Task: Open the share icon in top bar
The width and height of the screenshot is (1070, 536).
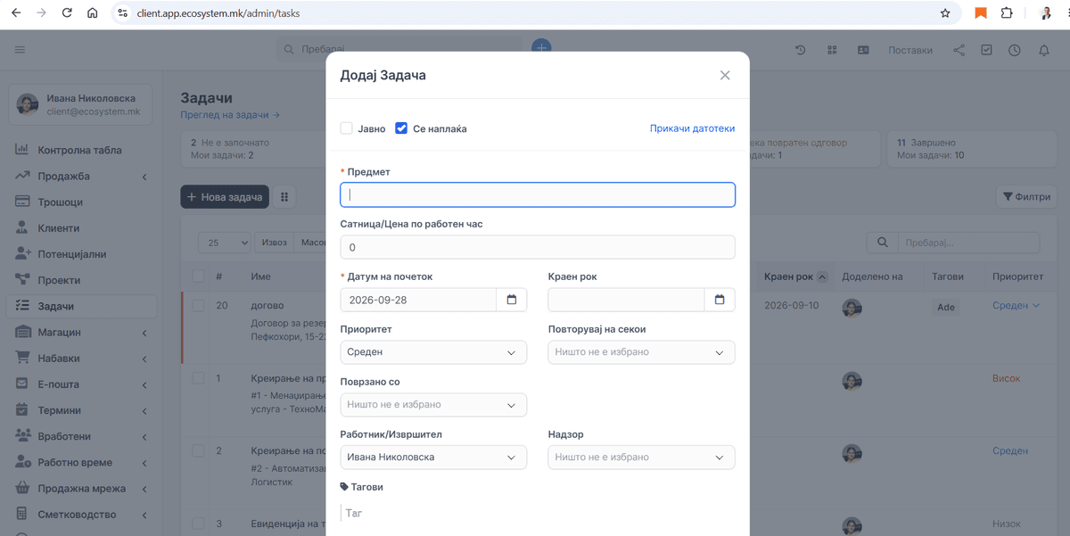Action: [959, 50]
